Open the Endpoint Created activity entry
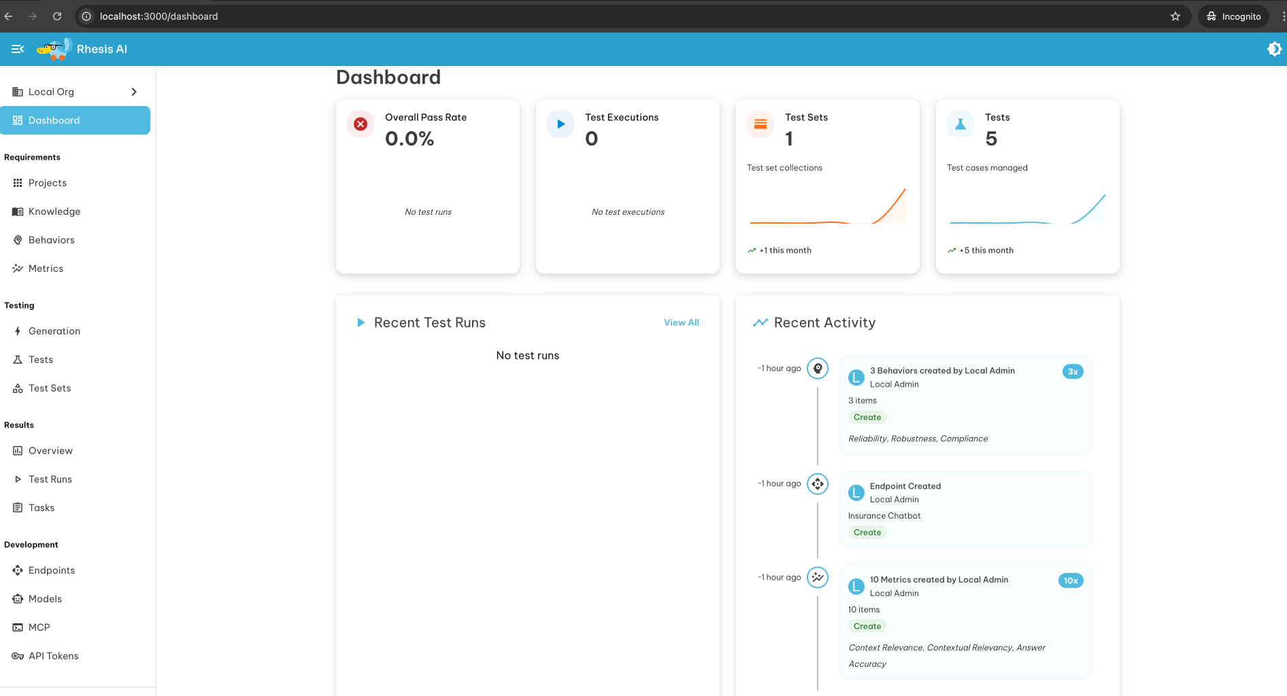1287x696 pixels. (x=965, y=508)
